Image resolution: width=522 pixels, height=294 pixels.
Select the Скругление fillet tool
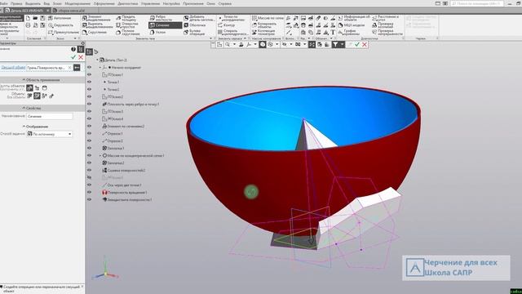point(95,33)
